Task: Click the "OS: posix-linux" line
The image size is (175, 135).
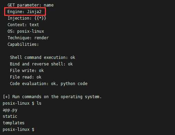Action: pos(26,31)
